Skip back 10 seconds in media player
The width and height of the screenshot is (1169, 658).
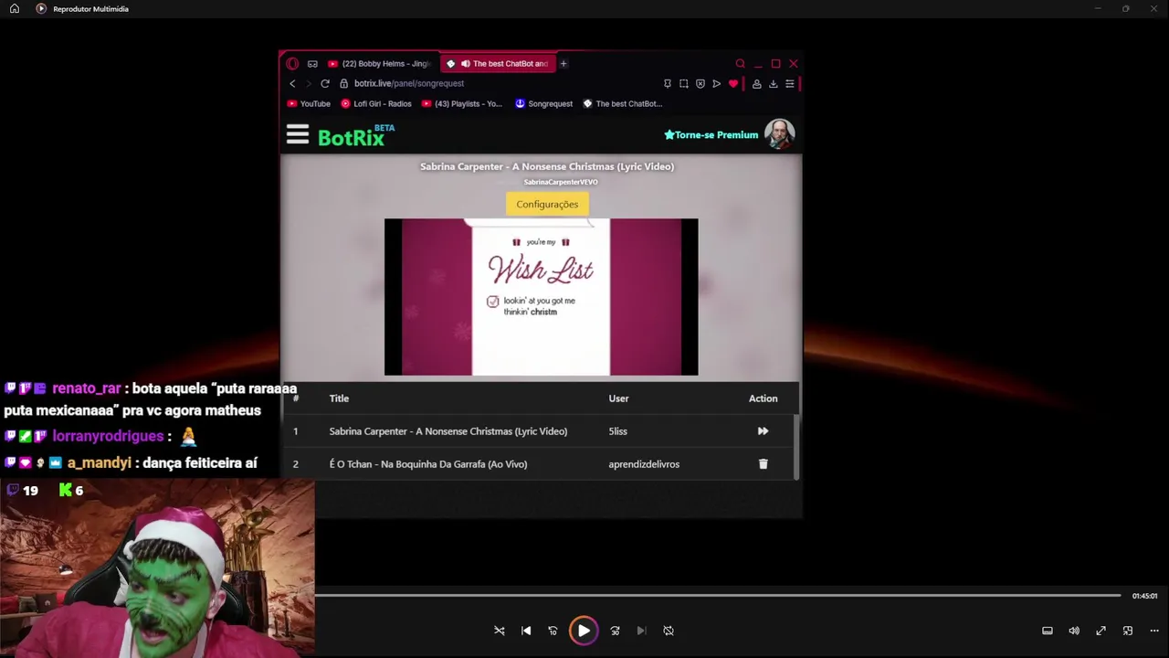tap(553, 631)
